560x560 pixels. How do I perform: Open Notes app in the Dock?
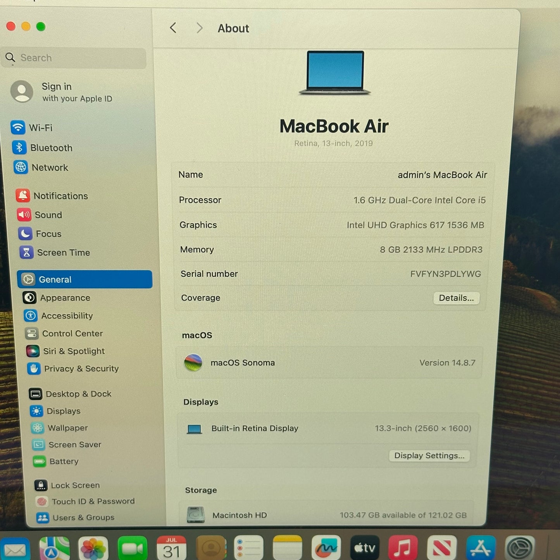pos(288,548)
